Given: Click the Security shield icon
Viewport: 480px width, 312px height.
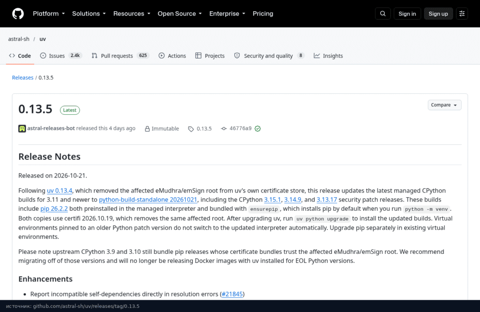Looking at the screenshot, I should (237, 56).
